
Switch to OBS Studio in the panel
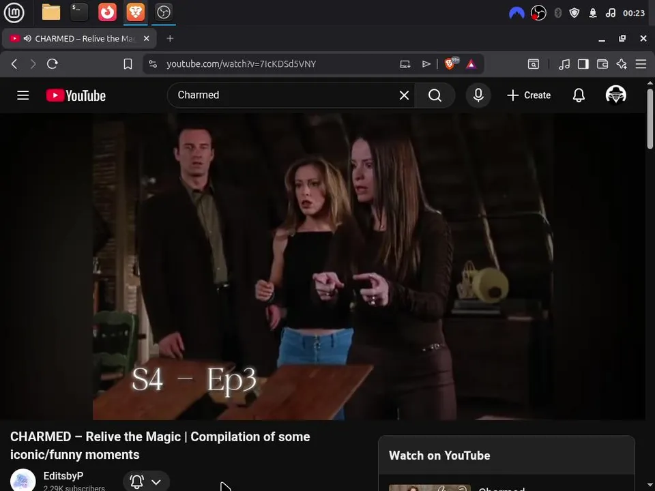click(163, 12)
